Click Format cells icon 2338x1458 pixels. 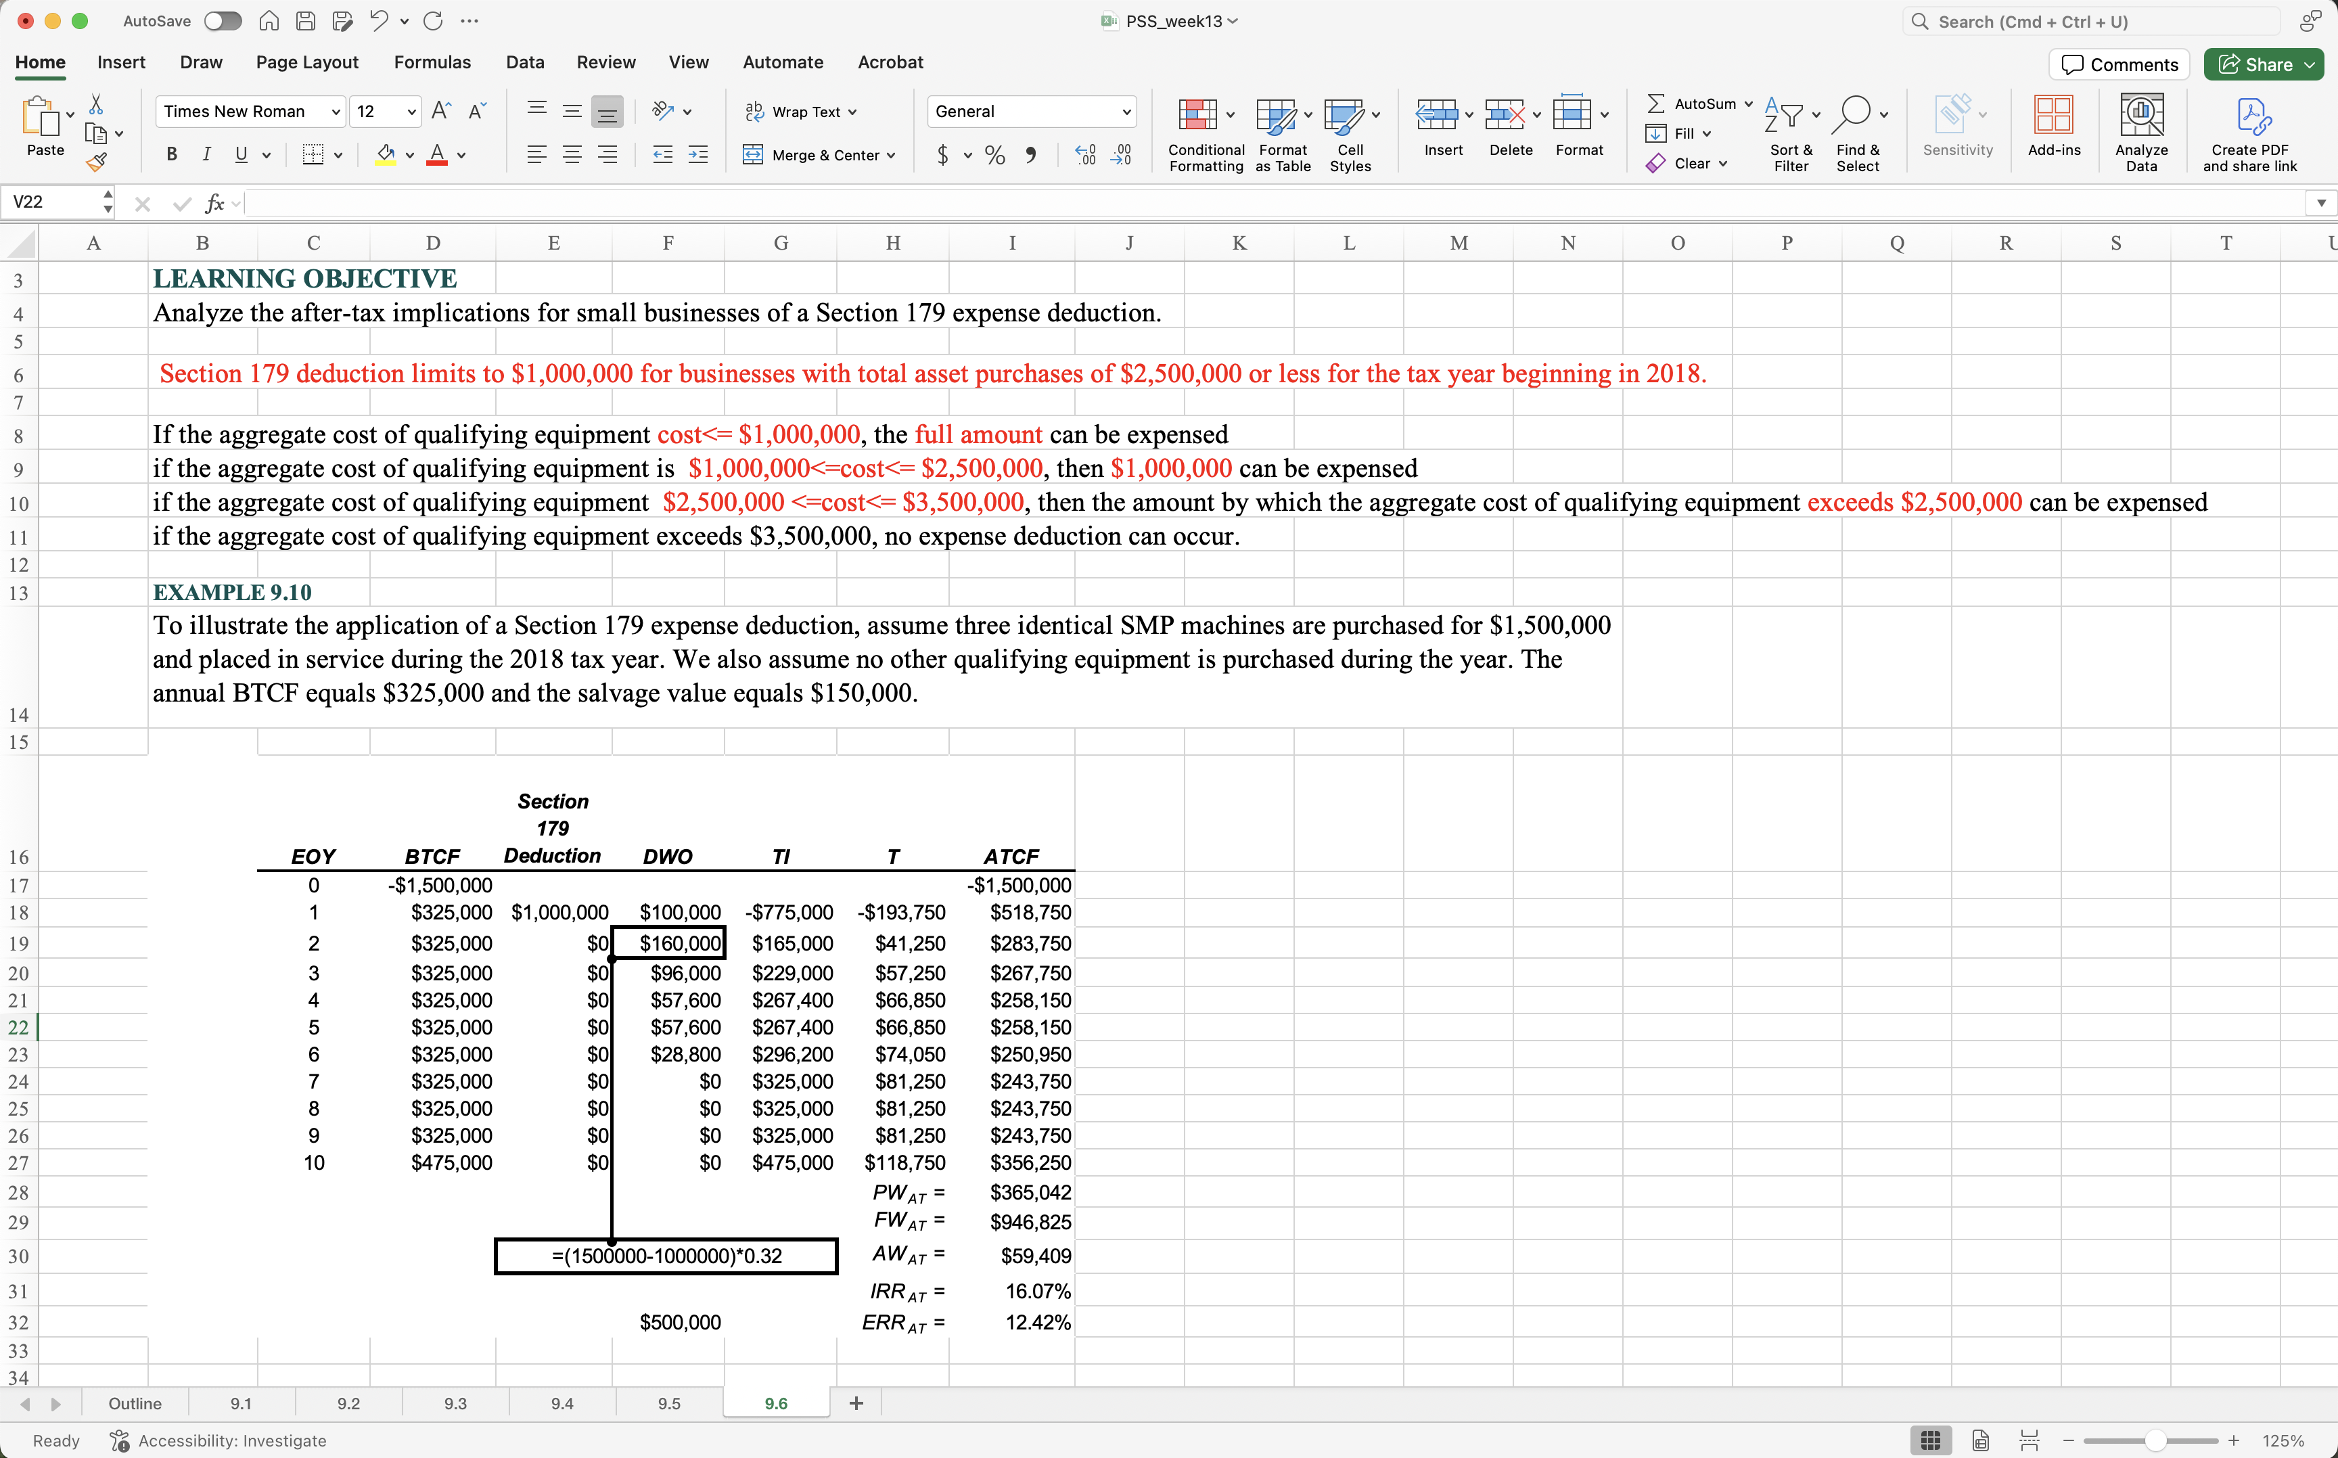coord(1572,113)
